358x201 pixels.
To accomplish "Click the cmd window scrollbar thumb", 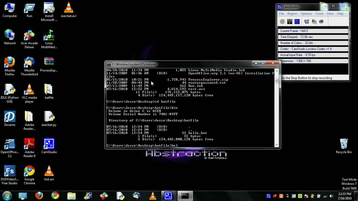I will (277, 81).
